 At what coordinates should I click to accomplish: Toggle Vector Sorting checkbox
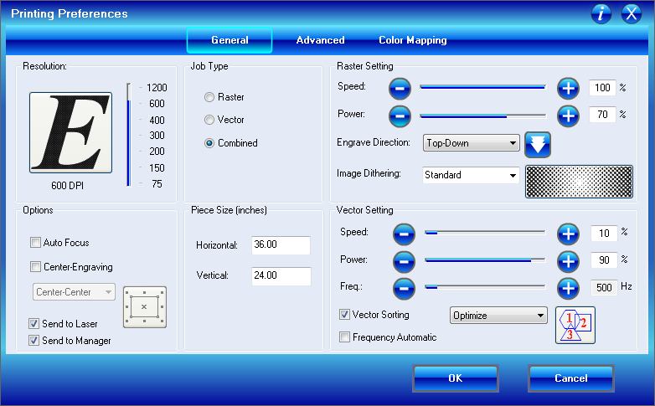coord(344,315)
